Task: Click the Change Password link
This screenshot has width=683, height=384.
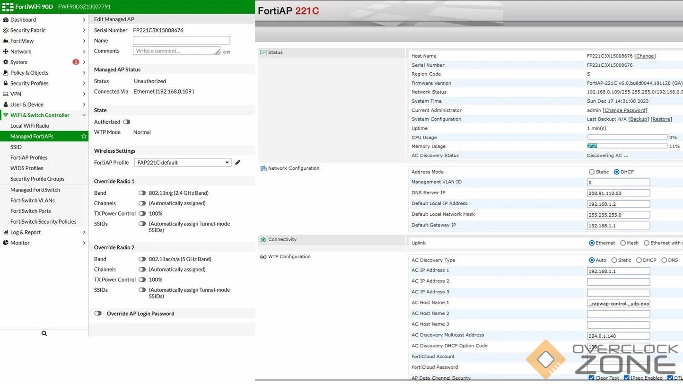Action: [625, 110]
